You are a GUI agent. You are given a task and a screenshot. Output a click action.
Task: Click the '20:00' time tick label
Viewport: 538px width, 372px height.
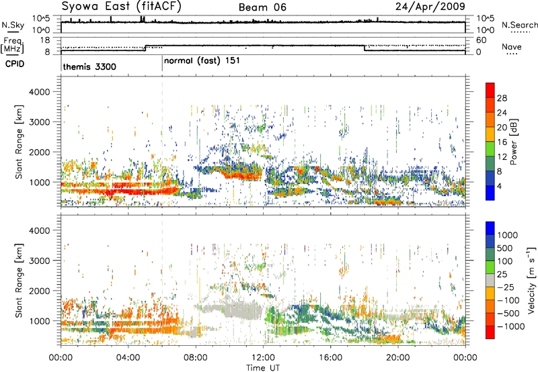[x=397, y=358]
